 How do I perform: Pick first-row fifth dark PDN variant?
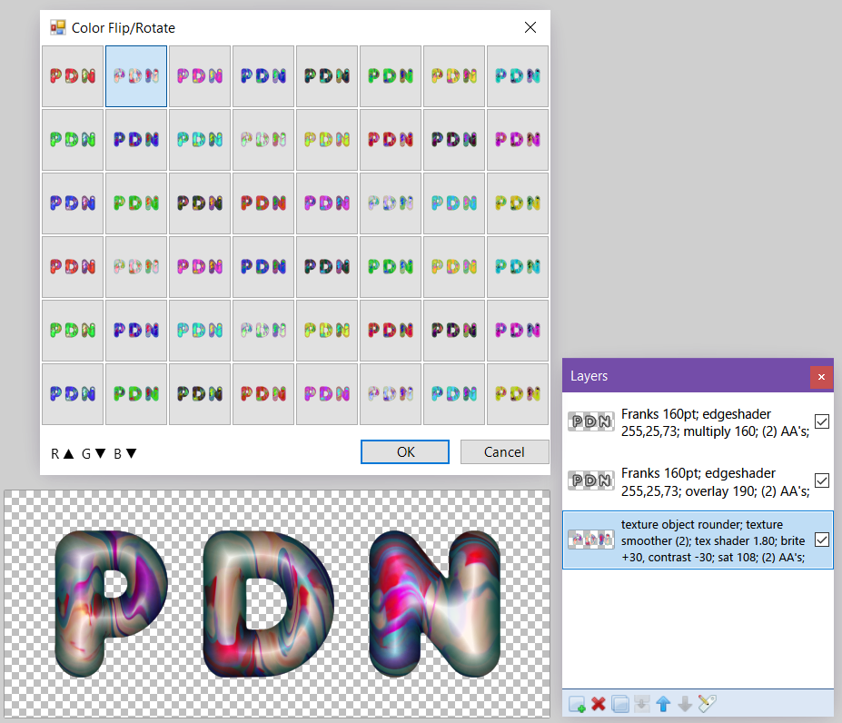(x=326, y=76)
